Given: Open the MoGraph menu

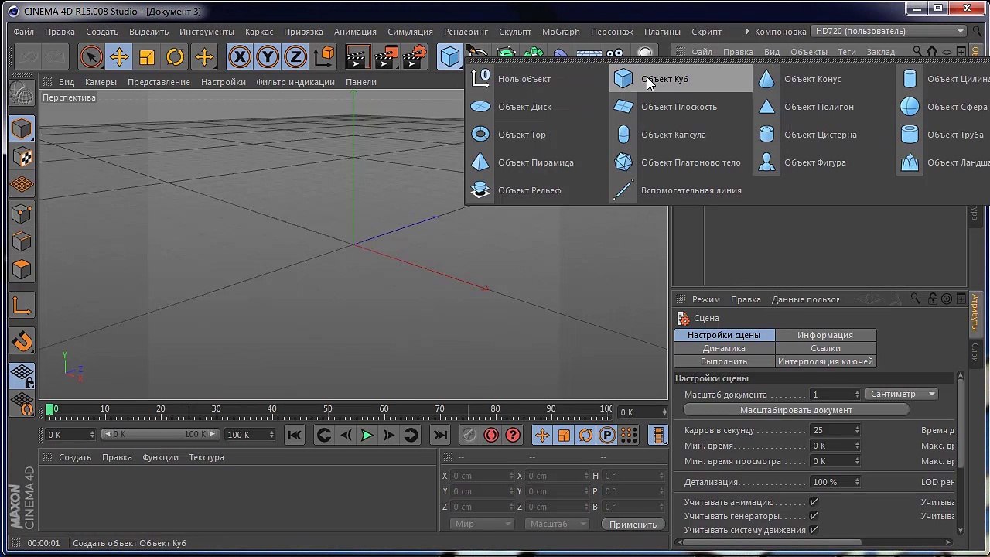Looking at the screenshot, I should 561,32.
